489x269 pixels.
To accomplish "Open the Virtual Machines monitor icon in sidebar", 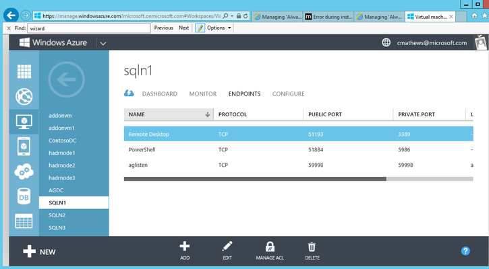I will pos(24,122).
